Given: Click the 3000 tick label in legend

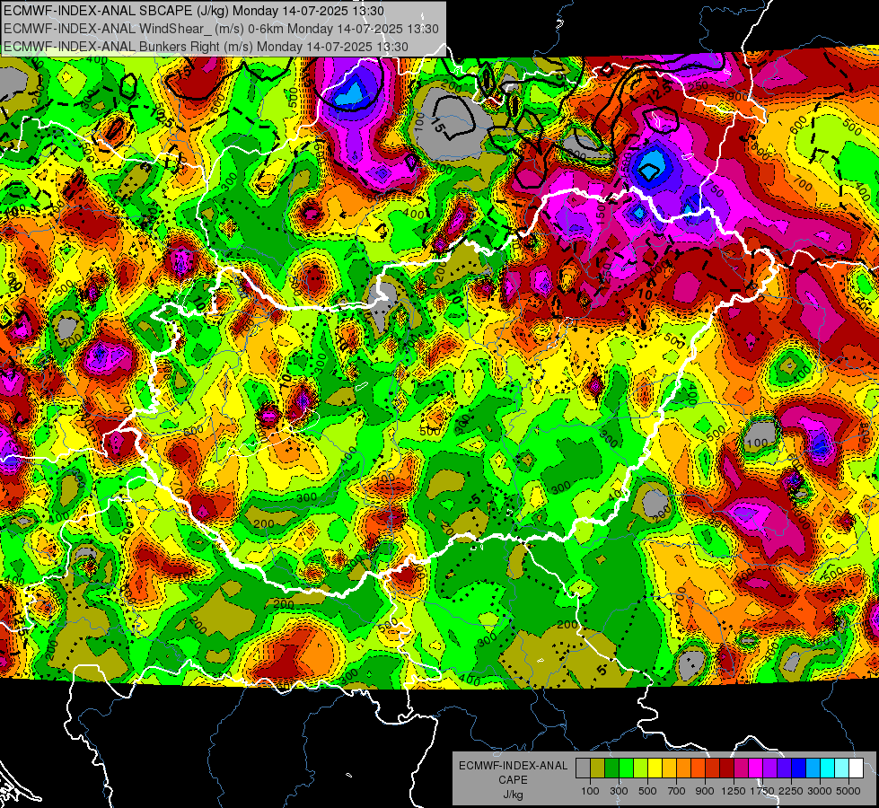Looking at the screenshot, I should [x=820, y=791].
